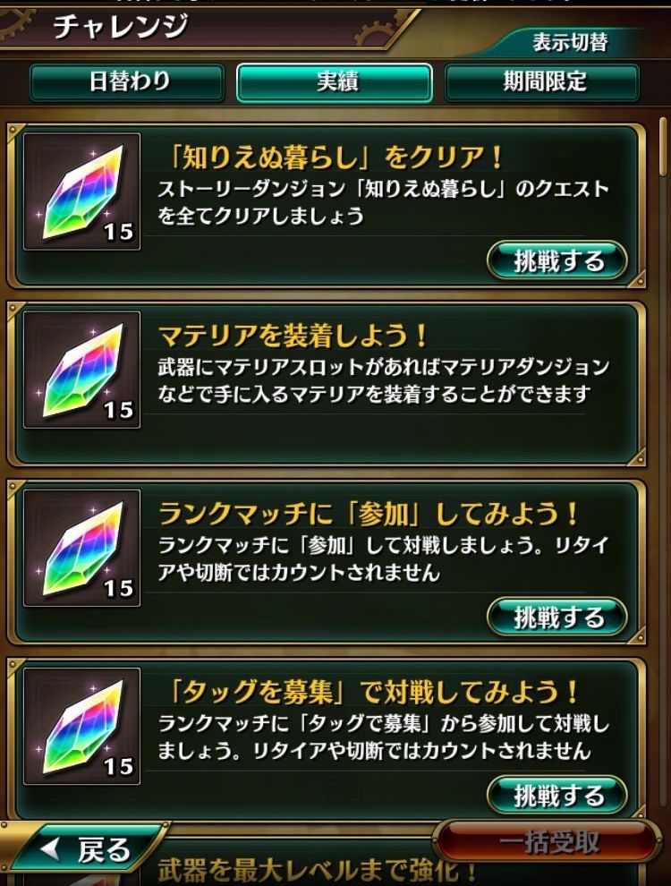Tap the partially visible 武器を最大レベルまで強化 entry
Viewport: 671px width, 886px height.
pyautogui.click(x=317, y=872)
